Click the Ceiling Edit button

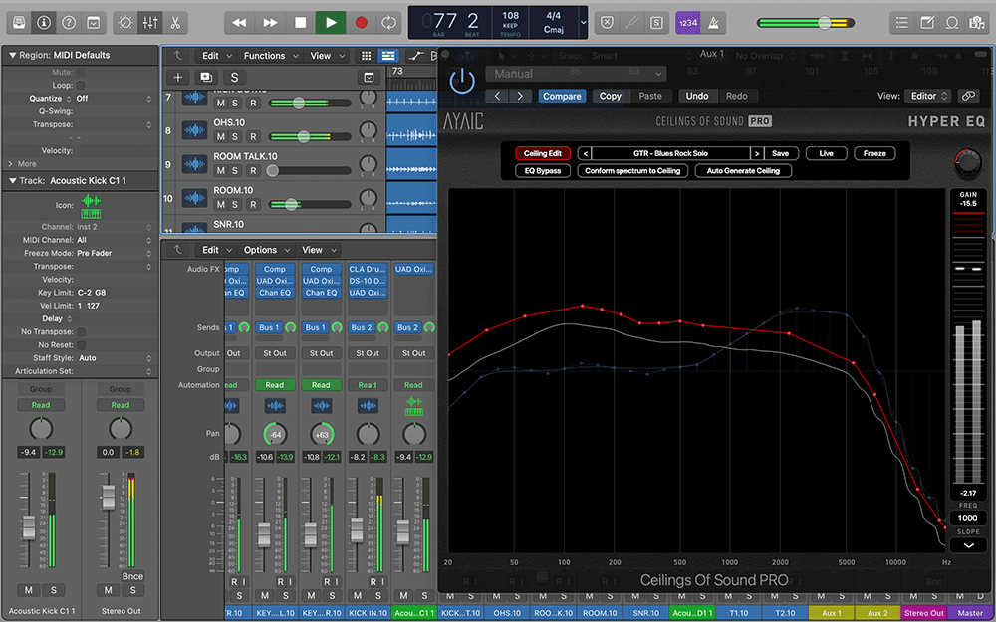tap(543, 153)
